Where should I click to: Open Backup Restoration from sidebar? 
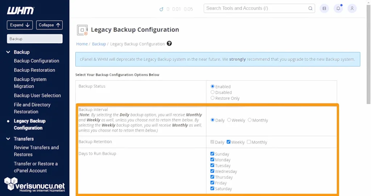tap(34, 70)
